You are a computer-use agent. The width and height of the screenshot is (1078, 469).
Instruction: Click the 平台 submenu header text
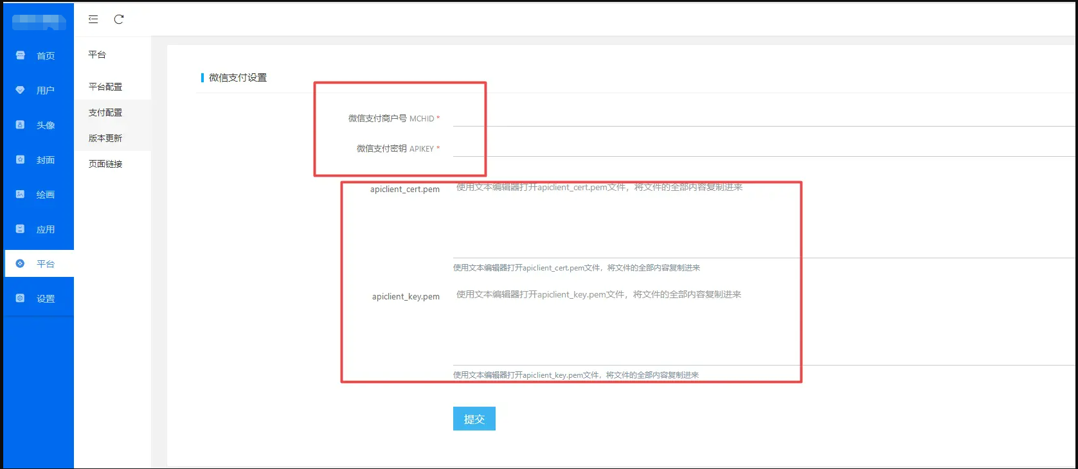point(97,55)
